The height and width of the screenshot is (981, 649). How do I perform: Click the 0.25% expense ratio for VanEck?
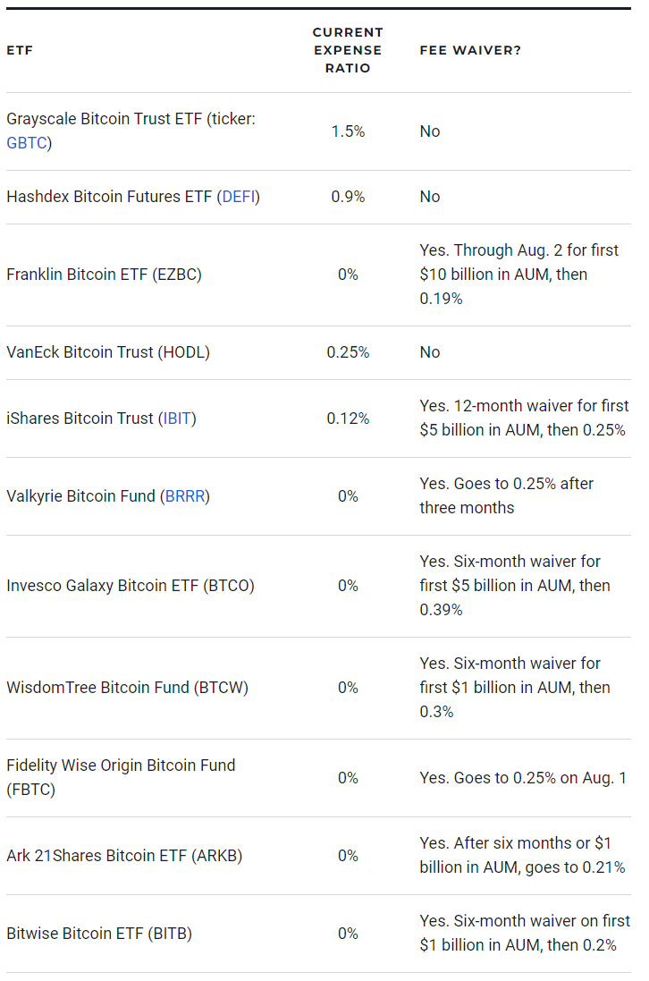tap(348, 352)
